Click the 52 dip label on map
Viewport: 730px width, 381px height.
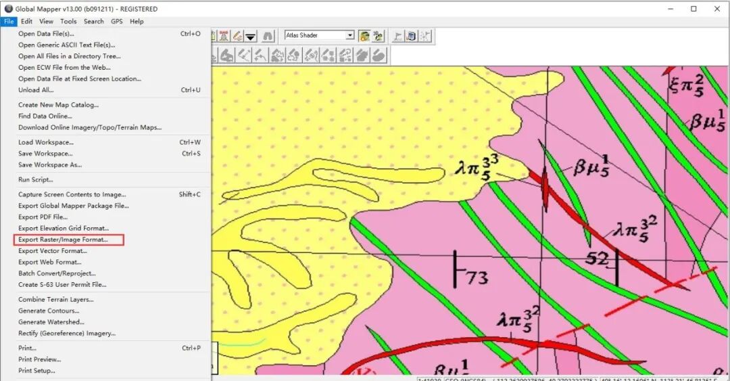(x=597, y=258)
